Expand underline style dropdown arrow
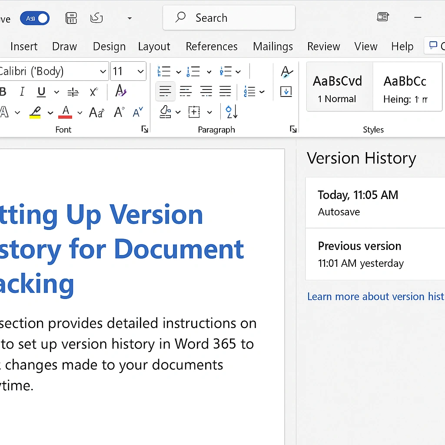 (56, 92)
